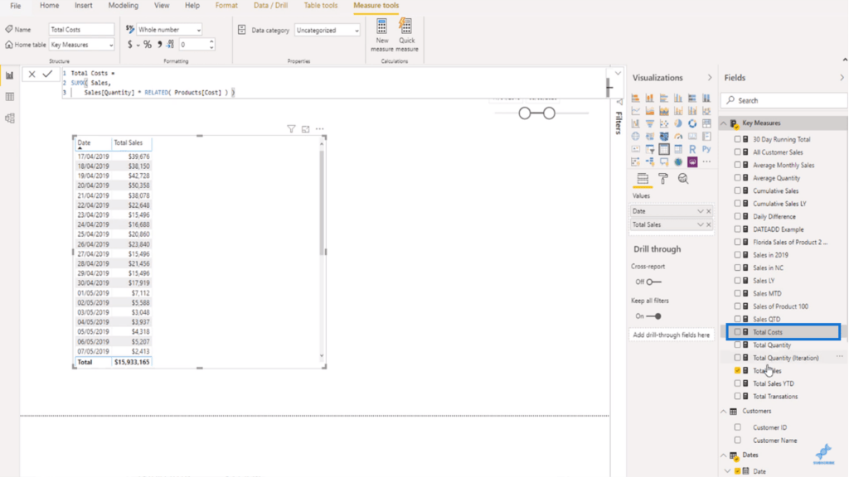Select the treemap visual
Viewport: 849px width, 477px height.
click(706, 124)
